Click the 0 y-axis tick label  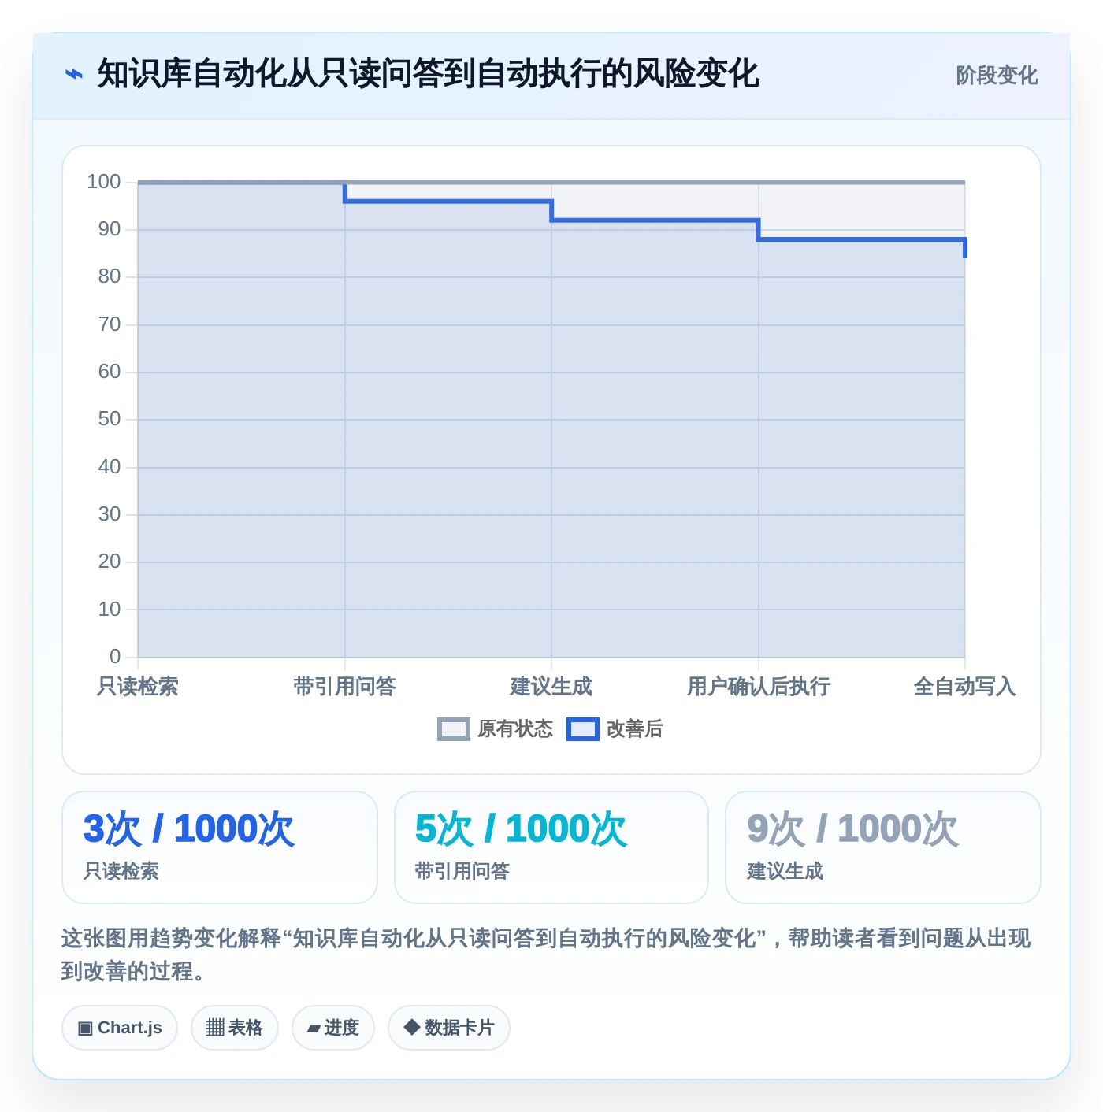click(115, 657)
